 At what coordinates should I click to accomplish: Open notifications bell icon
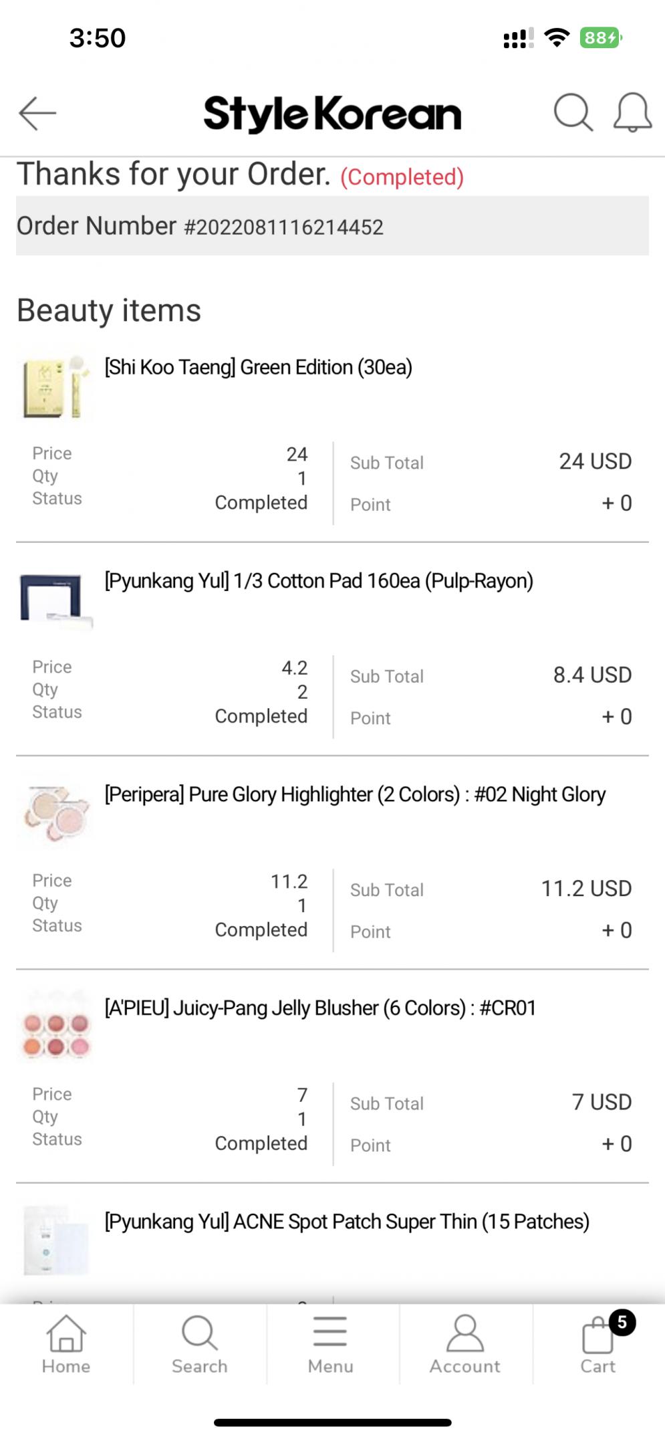click(632, 112)
